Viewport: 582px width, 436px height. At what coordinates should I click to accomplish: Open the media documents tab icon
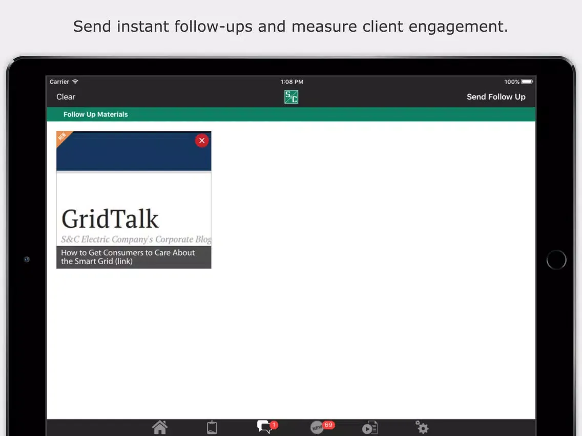coord(370,427)
